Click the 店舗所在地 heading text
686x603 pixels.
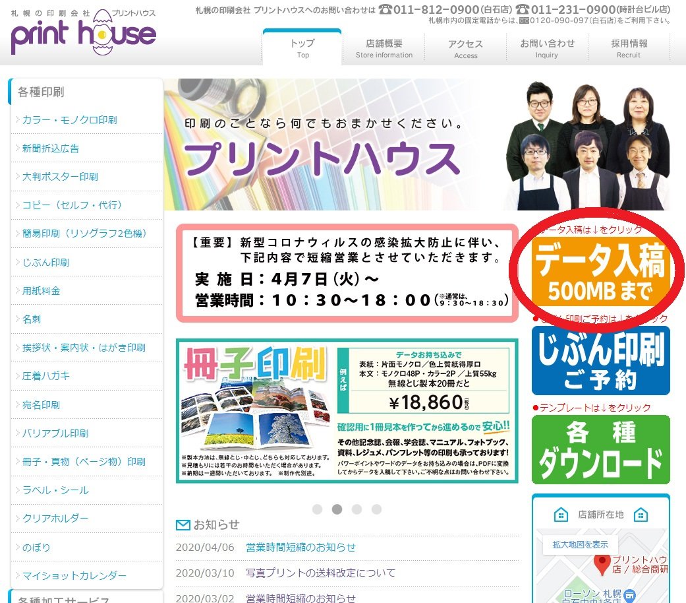601,515
